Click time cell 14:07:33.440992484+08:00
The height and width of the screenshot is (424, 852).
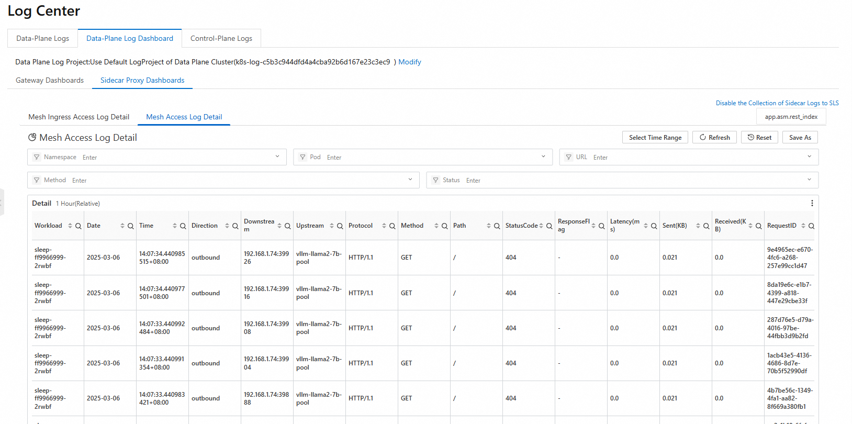tap(162, 328)
